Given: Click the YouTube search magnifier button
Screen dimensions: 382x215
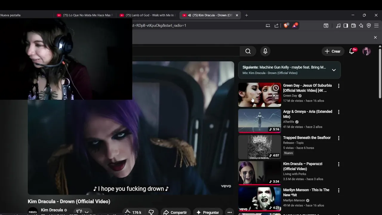Looking at the screenshot, I should coord(248,51).
